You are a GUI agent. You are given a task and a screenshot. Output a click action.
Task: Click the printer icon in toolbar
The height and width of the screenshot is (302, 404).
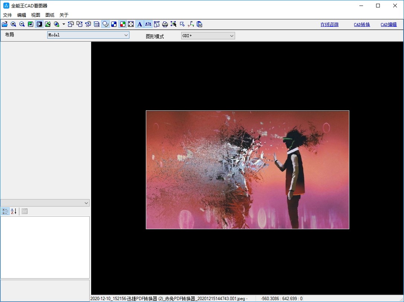point(165,25)
